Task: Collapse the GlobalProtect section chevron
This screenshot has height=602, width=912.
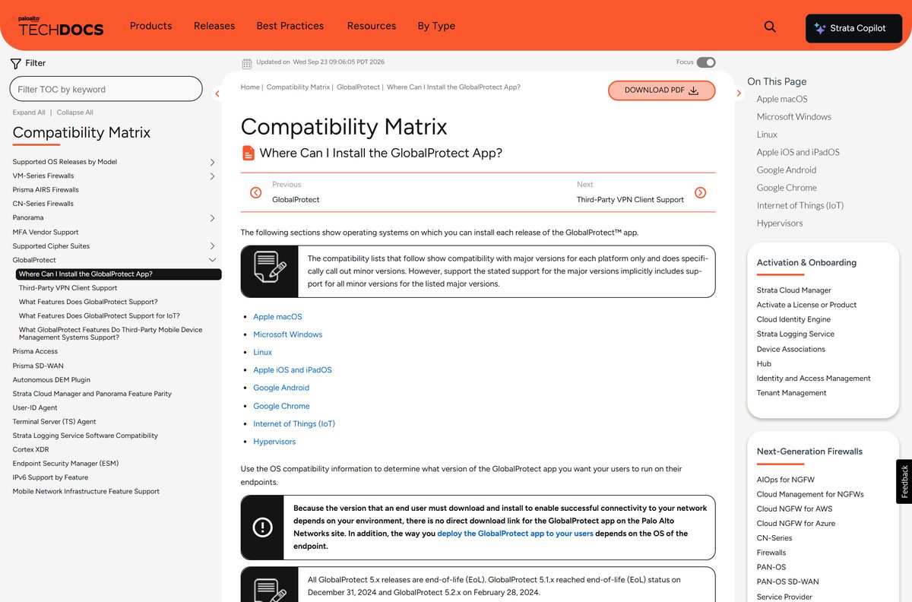Action: click(x=212, y=260)
